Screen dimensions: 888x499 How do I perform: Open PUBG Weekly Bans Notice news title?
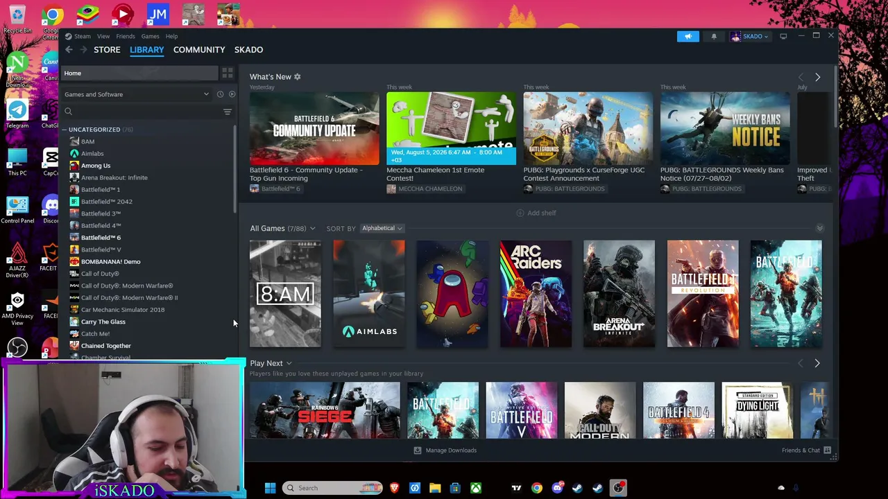click(x=722, y=174)
